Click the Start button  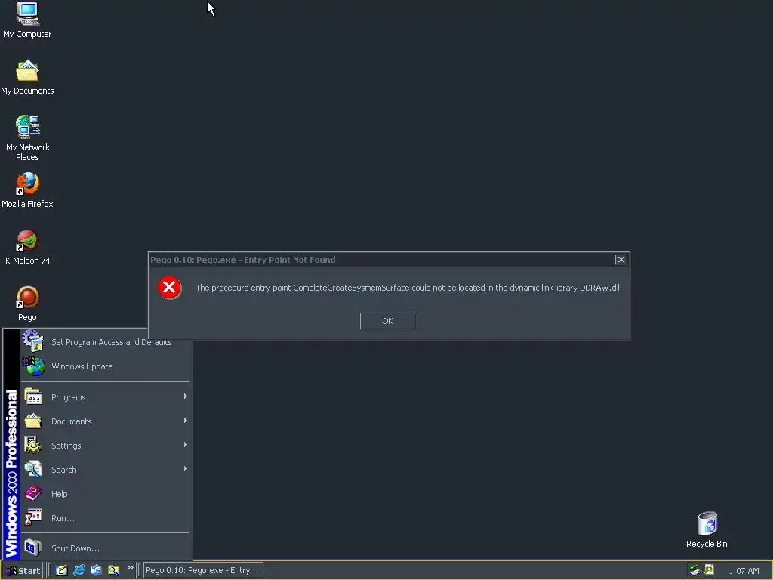click(22, 571)
